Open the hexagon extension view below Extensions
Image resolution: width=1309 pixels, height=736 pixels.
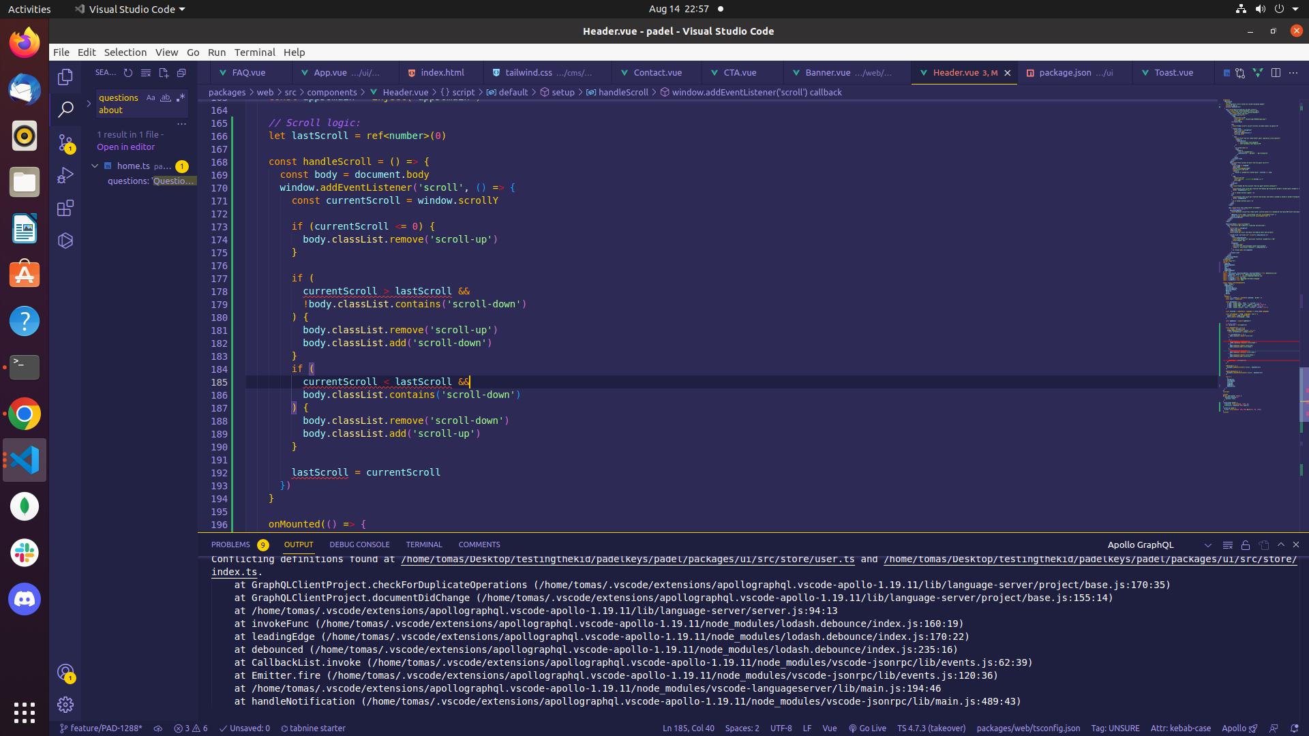(x=65, y=241)
